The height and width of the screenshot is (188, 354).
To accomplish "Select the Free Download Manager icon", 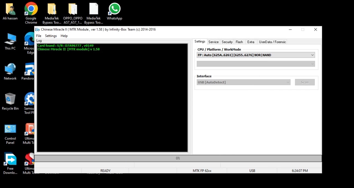I will [10, 164].
